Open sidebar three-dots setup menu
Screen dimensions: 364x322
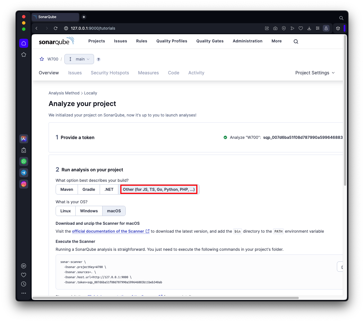click(x=24, y=293)
